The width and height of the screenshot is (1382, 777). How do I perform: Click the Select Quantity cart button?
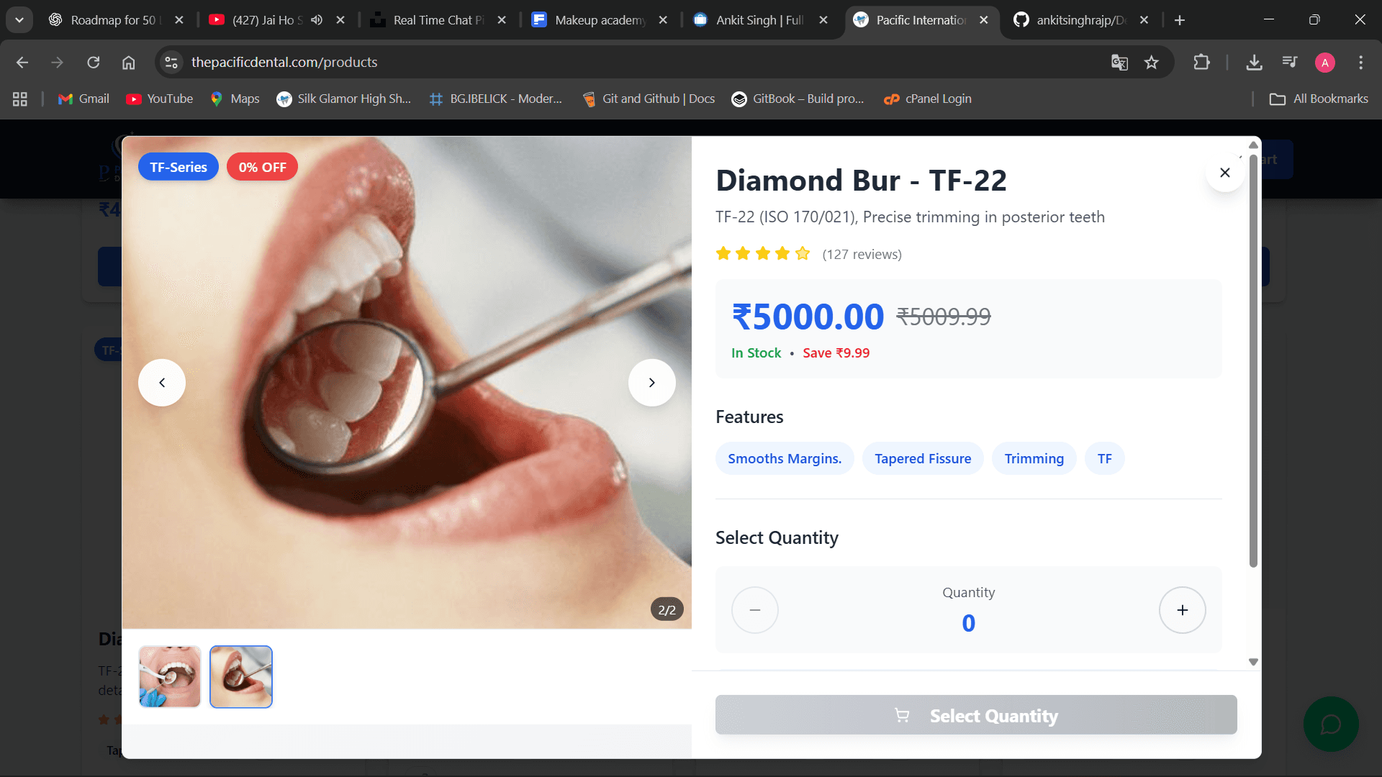coord(975,715)
